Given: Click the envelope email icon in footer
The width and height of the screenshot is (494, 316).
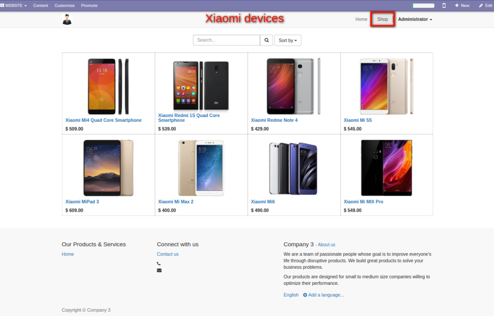Looking at the screenshot, I should click(x=159, y=270).
